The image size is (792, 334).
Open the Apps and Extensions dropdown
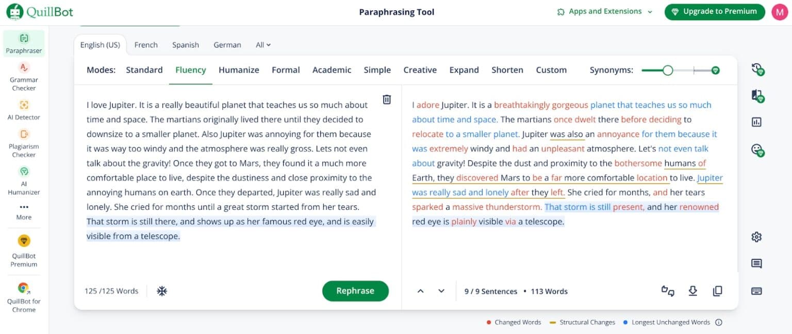click(x=603, y=11)
